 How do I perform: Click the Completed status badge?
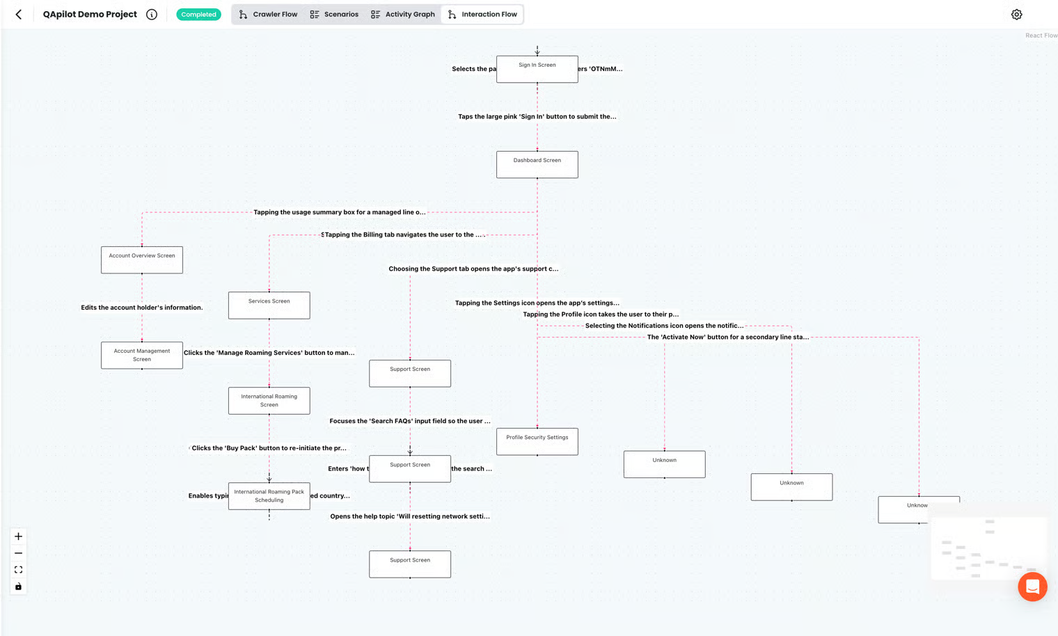coord(198,15)
